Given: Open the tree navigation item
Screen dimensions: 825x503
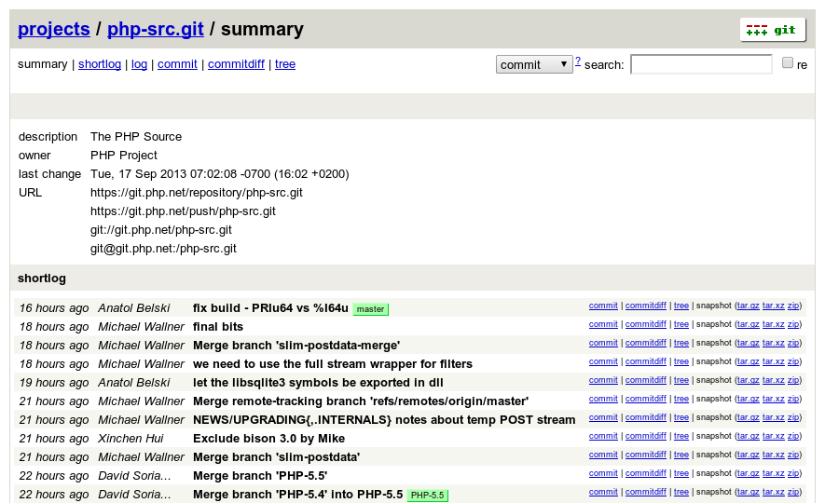Looking at the screenshot, I should [x=285, y=64].
